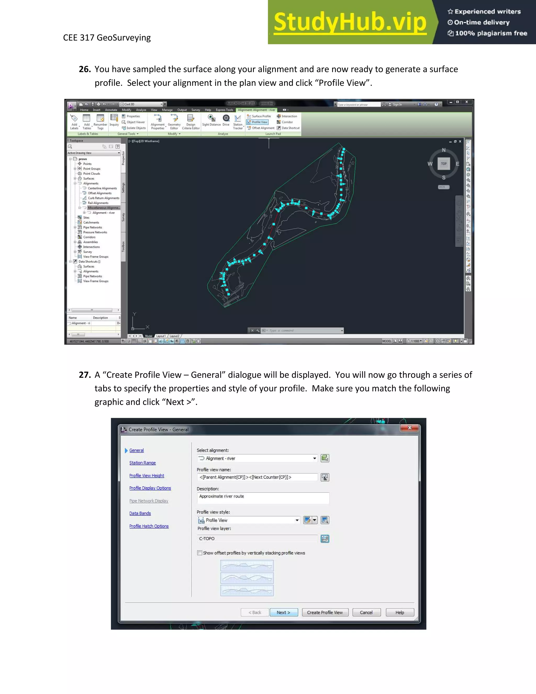Open the Home ribbon tab
The image size is (536, 694).
[84, 110]
